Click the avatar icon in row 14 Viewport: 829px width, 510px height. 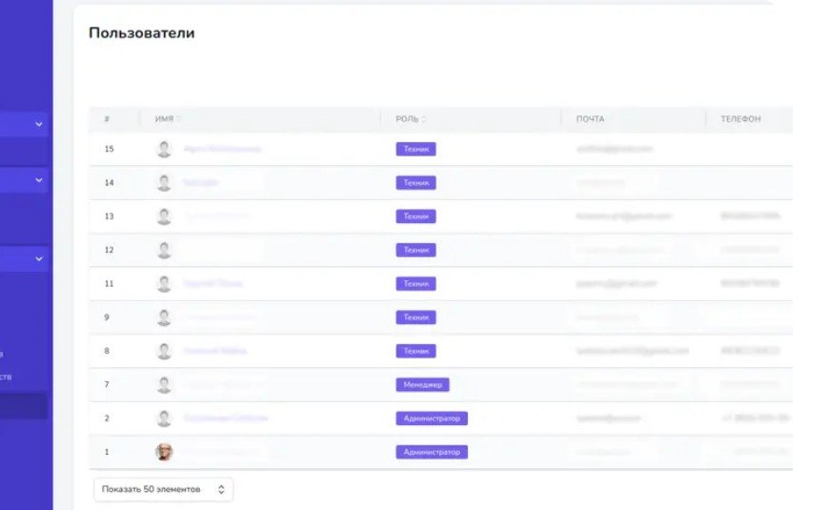point(164,182)
